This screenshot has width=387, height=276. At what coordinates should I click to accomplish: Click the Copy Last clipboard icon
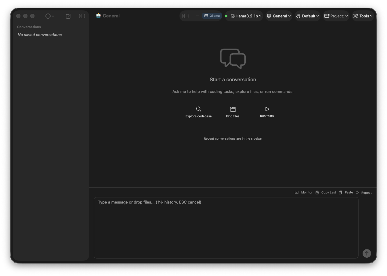click(x=317, y=192)
